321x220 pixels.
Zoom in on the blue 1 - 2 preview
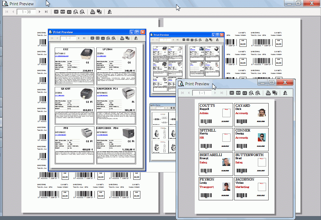point(114,38)
